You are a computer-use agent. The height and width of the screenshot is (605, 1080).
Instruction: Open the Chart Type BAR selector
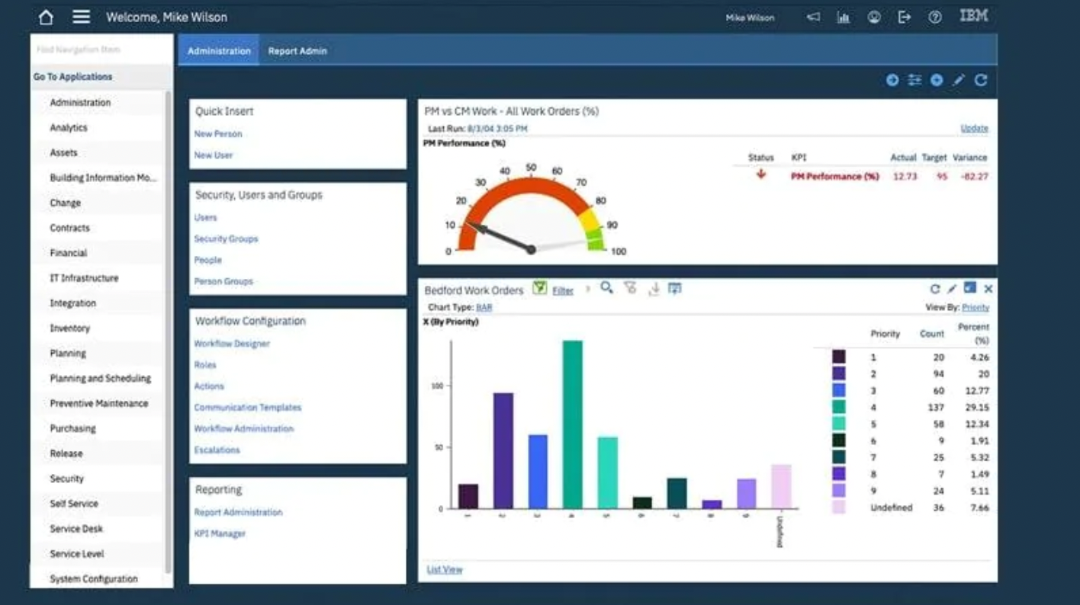pyautogui.click(x=484, y=308)
